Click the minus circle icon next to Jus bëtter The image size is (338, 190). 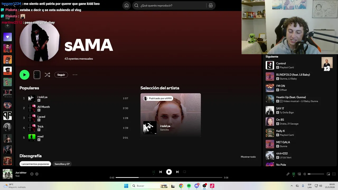[32, 174]
